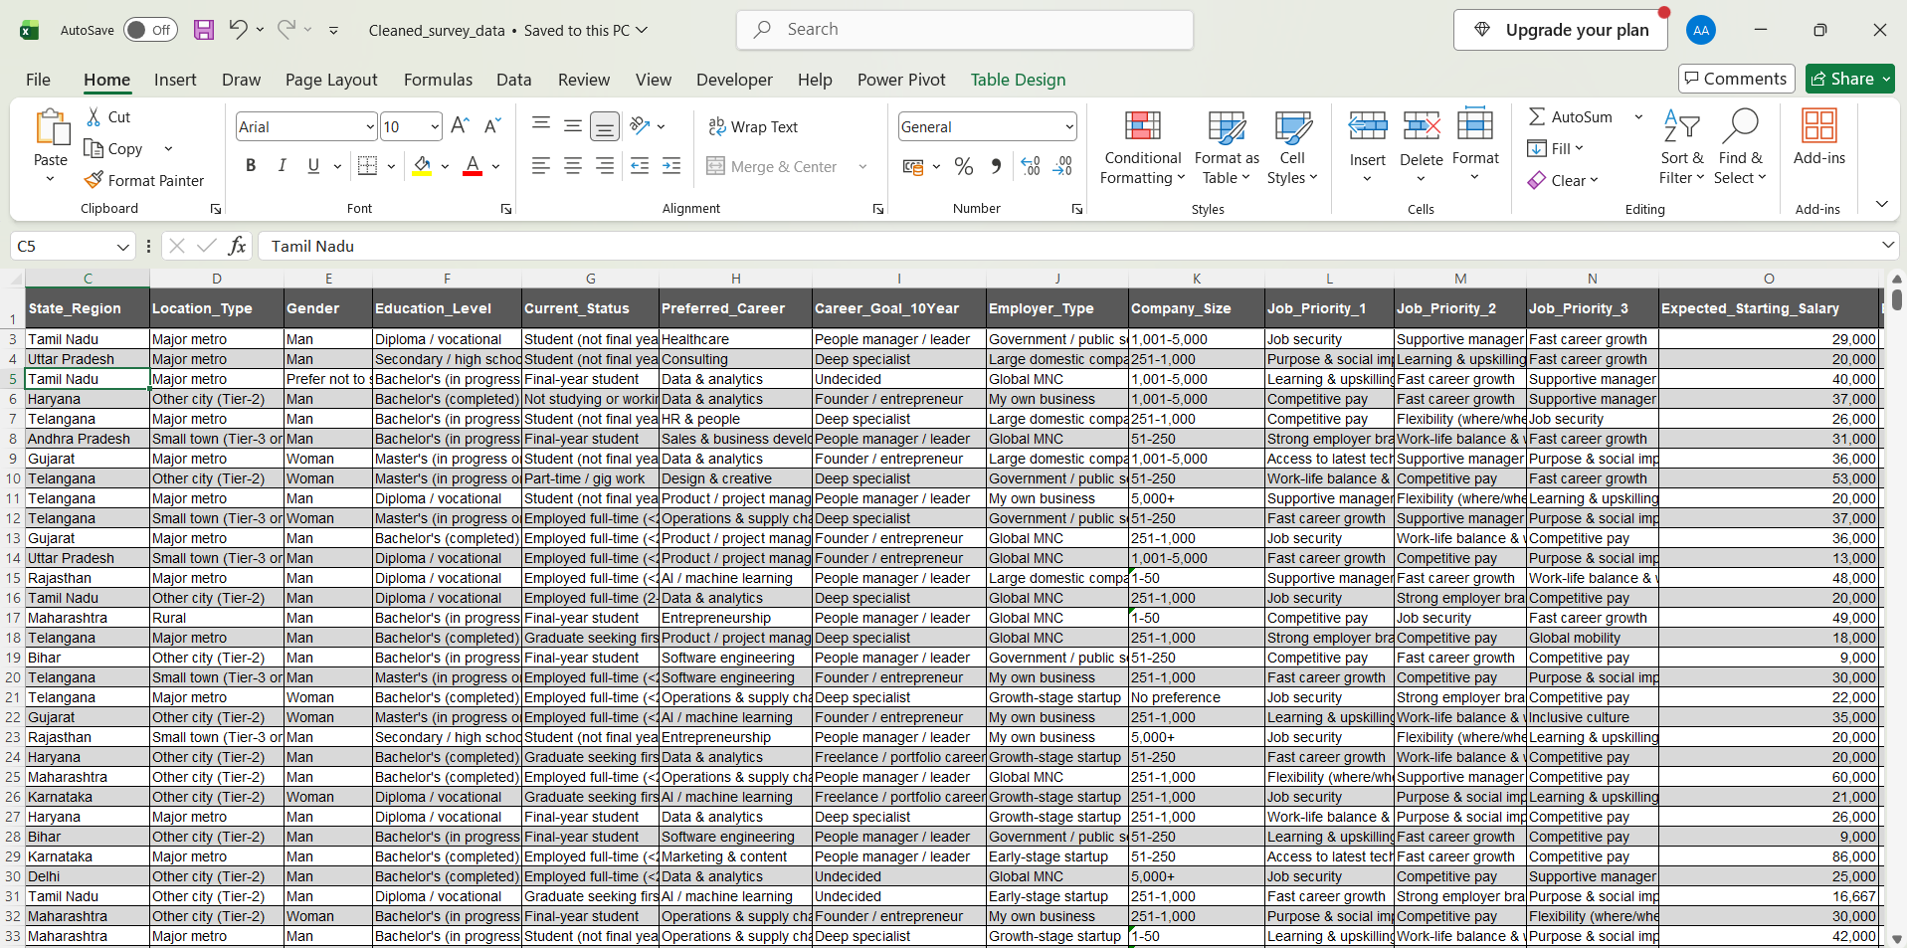Increase font size with the larger A icon
This screenshot has height=948, width=1907.
click(x=460, y=126)
